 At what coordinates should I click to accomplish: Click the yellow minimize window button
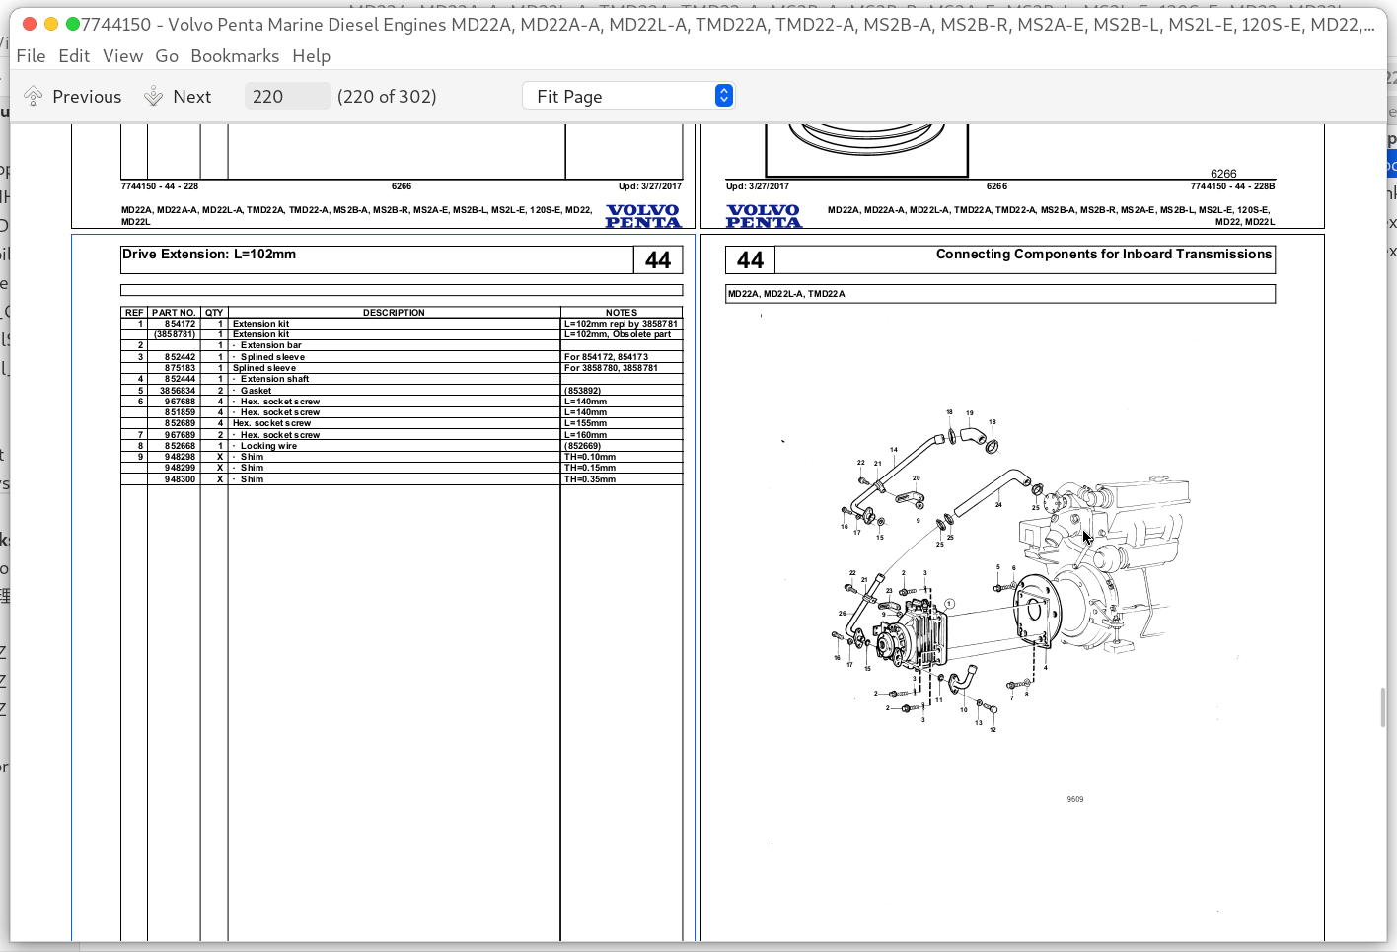point(51,24)
